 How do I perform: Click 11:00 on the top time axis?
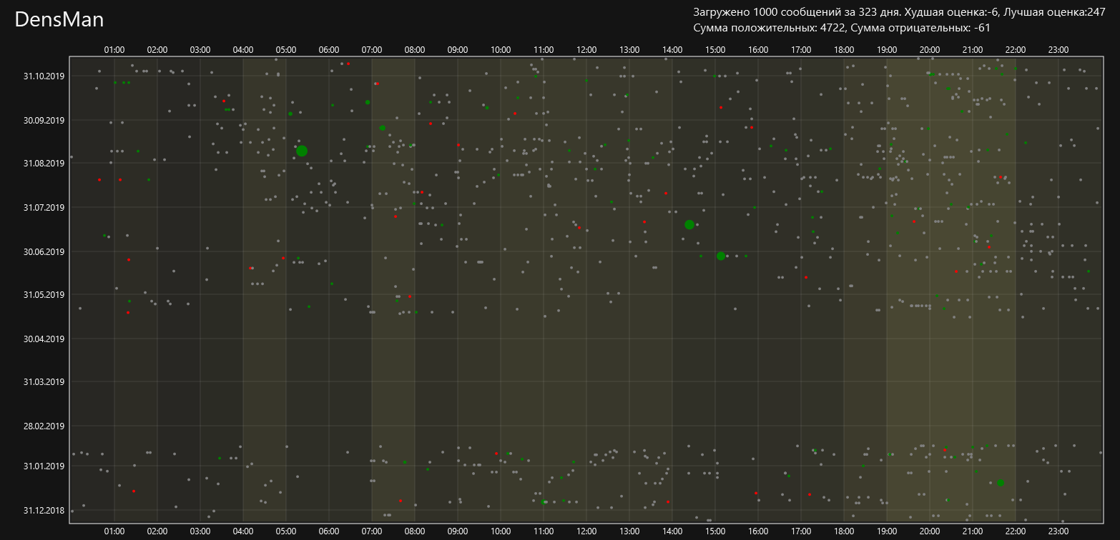[544, 50]
